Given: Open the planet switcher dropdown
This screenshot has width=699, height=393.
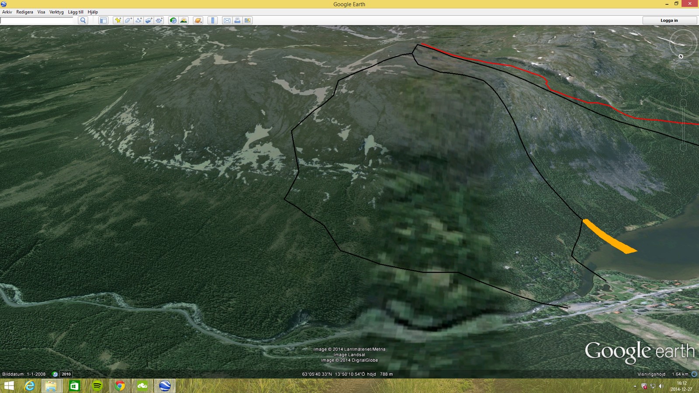Looking at the screenshot, I should 198,21.
